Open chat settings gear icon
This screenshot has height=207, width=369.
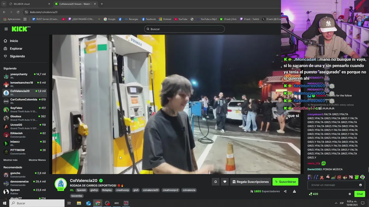point(350,194)
